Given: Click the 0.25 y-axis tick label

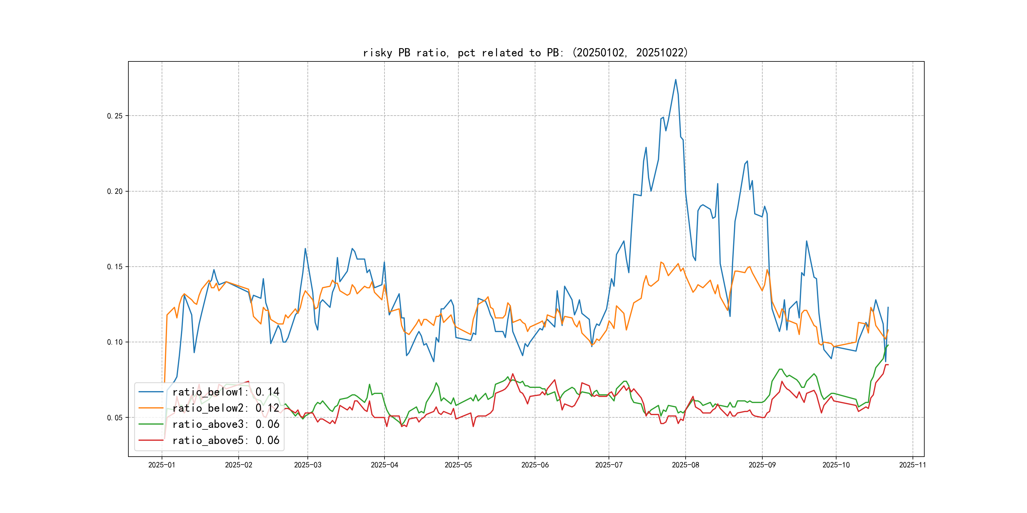Looking at the screenshot, I should tap(115, 116).
